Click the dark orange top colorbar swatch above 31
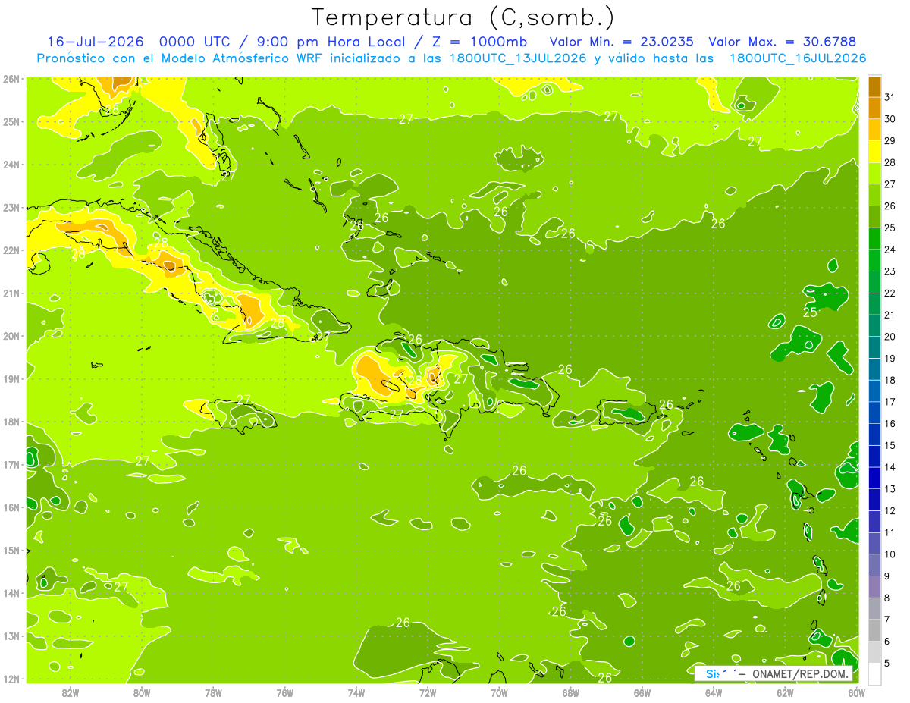This screenshot has width=910, height=703. pyautogui.click(x=874, y=86)
